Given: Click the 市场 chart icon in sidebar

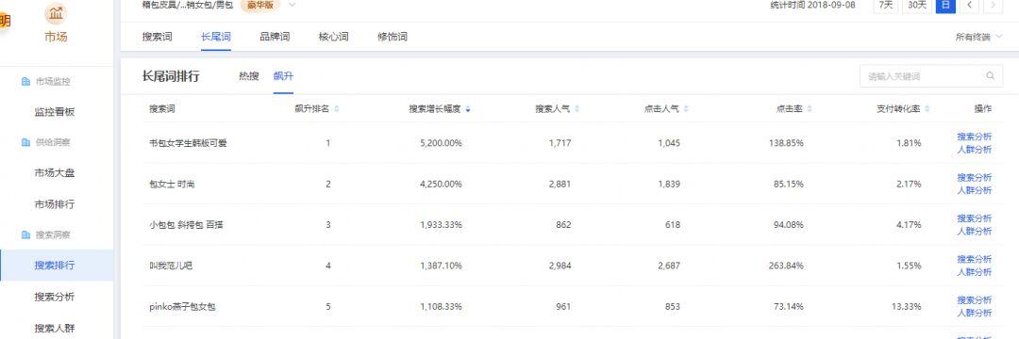Looking at the screenshot, I should (57, 13).
